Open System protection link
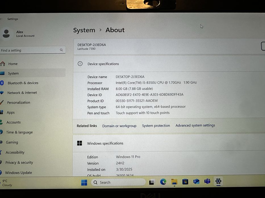265x198 pixels. click(156, 126)
